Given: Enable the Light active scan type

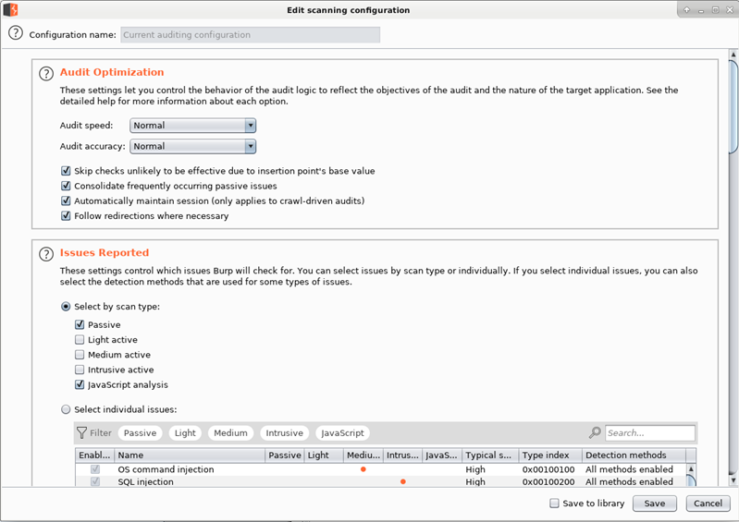Looking at the screenshot, I should coord(80,340).
